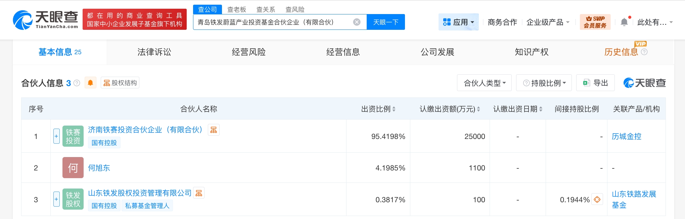This screenshot has height=219, width=685.
Task: Expand the 山东铁发股权 partner row
Action: coord(56,199)
